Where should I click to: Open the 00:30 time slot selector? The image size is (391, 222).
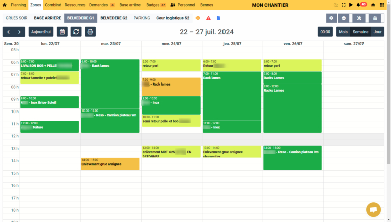tap(325, 32)
